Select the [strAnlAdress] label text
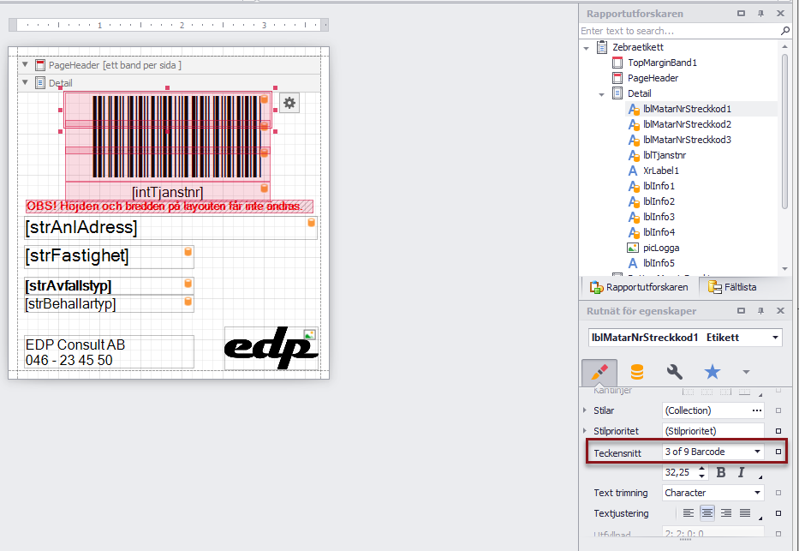Viewport: 799px width, 551px height. 81,227
